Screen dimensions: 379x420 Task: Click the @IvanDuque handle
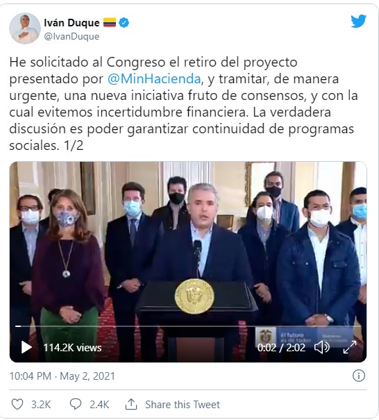pyautogui.click(x=71, y=36)
